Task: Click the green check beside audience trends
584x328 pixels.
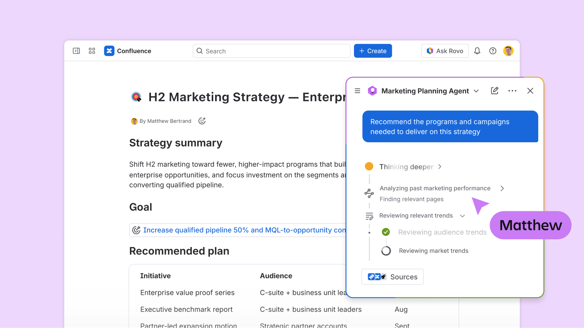Action: click(386, 232)
